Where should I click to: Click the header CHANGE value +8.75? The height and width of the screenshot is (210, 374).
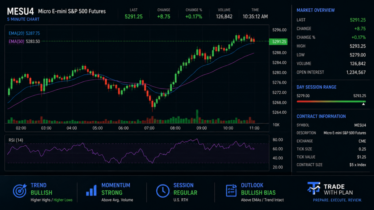[x=164, y=16]
